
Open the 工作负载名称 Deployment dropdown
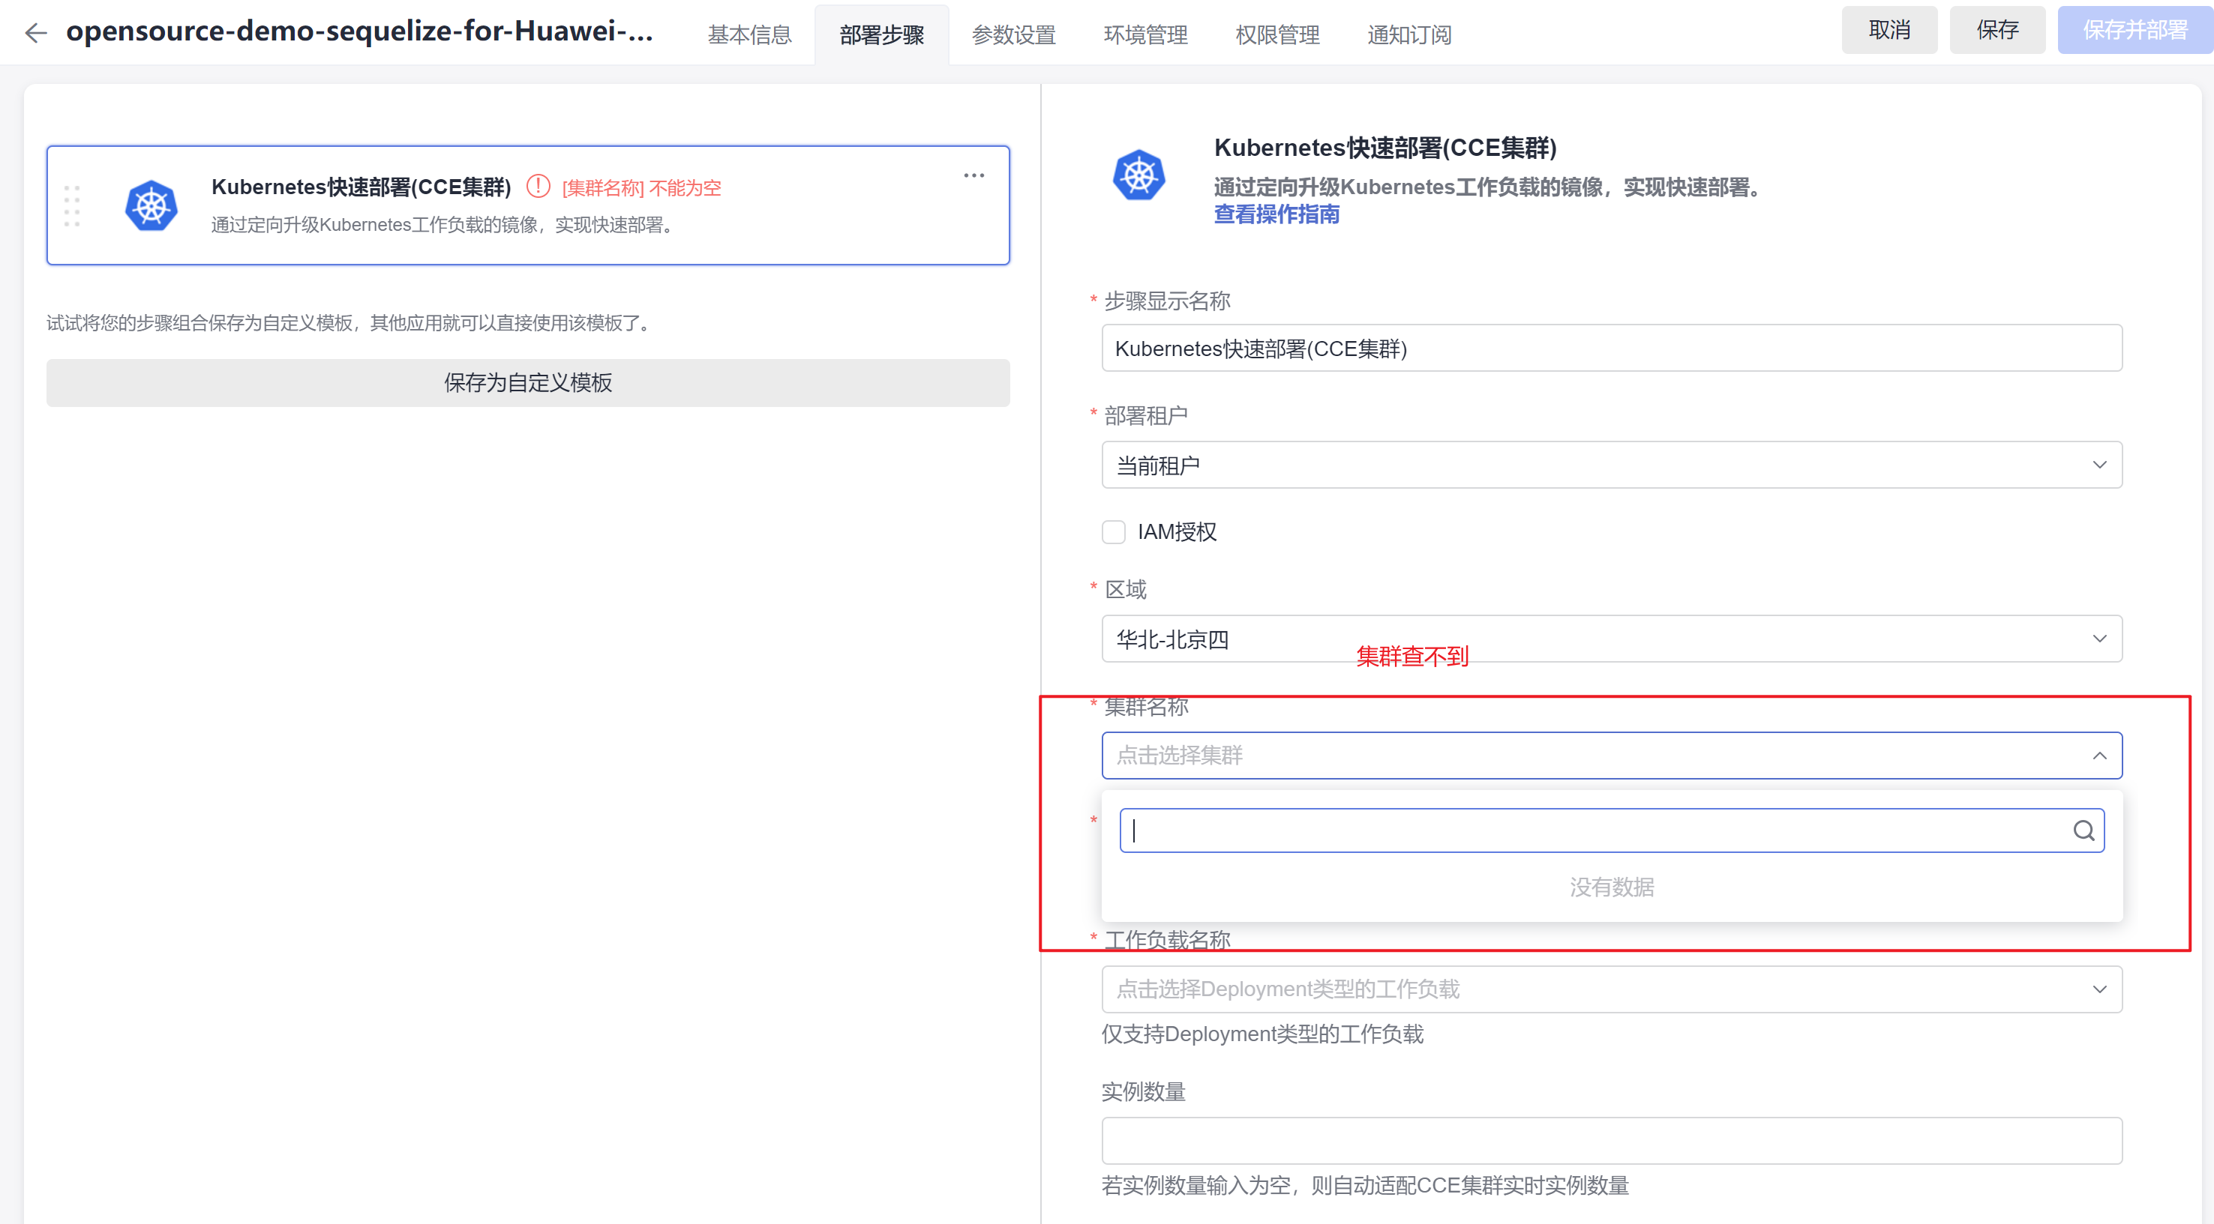(1612, 989)
